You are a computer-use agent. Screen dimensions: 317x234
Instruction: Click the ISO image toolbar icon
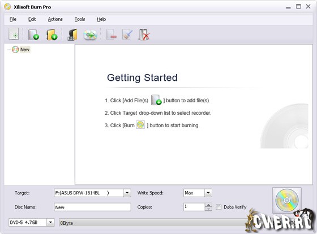(72, 34)
